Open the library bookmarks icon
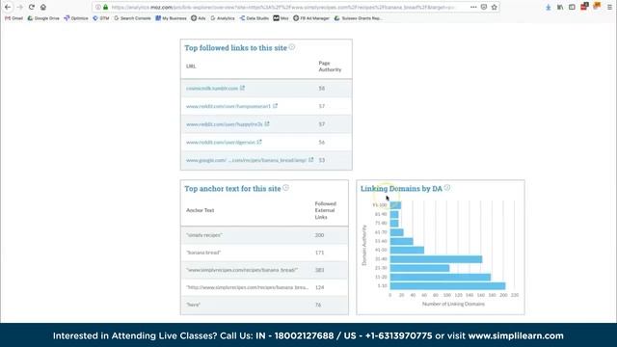This screenshot has width=617, height=347. (x=560, y=7)
